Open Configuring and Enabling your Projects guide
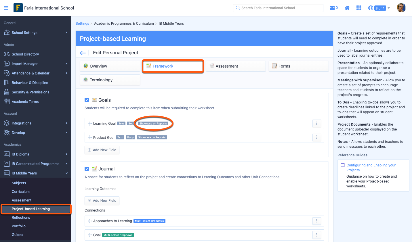412x242 pixels. coord(371,168)
